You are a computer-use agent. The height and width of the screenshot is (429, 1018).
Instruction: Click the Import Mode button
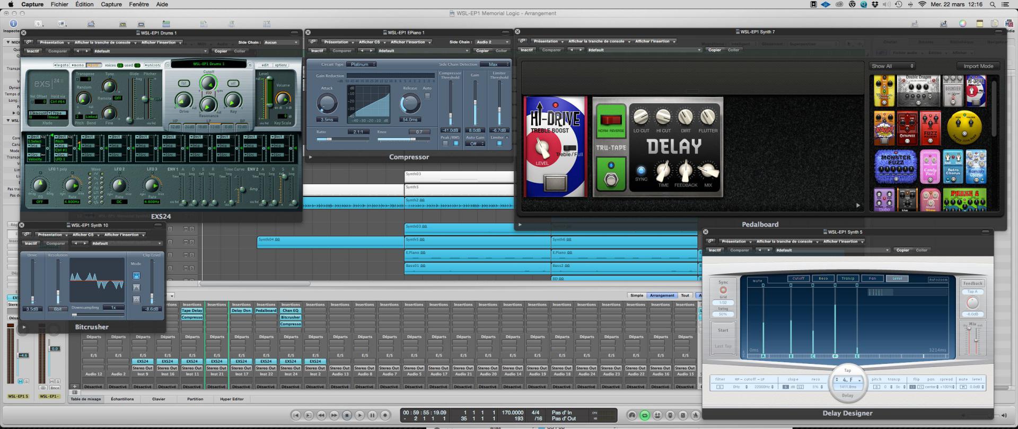(x=978, y=66)
